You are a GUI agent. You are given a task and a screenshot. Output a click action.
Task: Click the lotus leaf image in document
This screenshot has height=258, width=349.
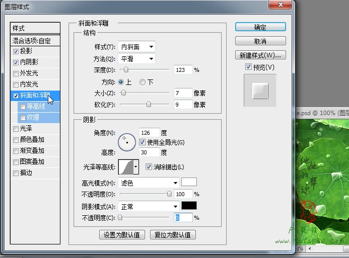click(322, 181)
